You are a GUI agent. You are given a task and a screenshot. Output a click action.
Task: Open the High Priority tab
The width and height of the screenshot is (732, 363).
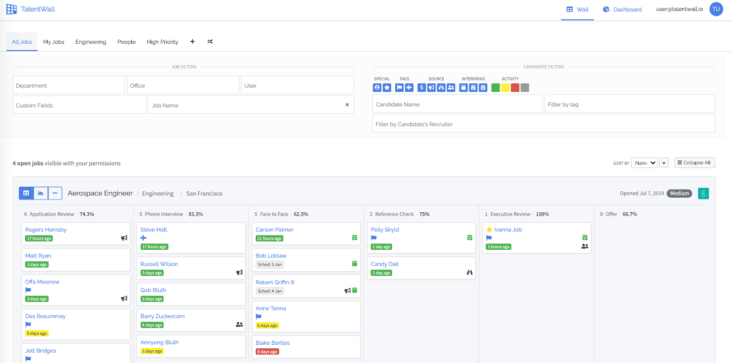point(162,42)
